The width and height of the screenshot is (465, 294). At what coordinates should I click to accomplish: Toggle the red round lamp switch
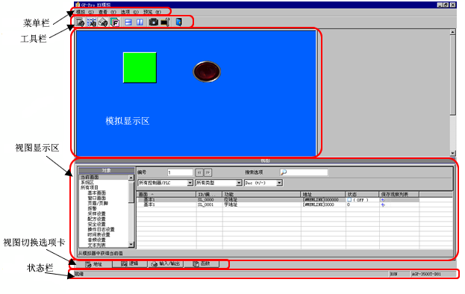click(x=207, y=72)
